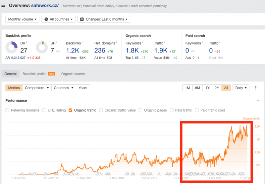Screen dimensions: 265x184
Task: Set chart range to 1Y
Action: pyautogui.click(x=207, y=88)
